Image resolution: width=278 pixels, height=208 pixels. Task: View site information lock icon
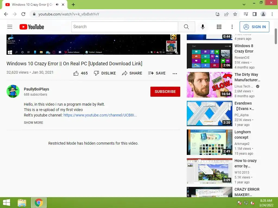(34, 14)
